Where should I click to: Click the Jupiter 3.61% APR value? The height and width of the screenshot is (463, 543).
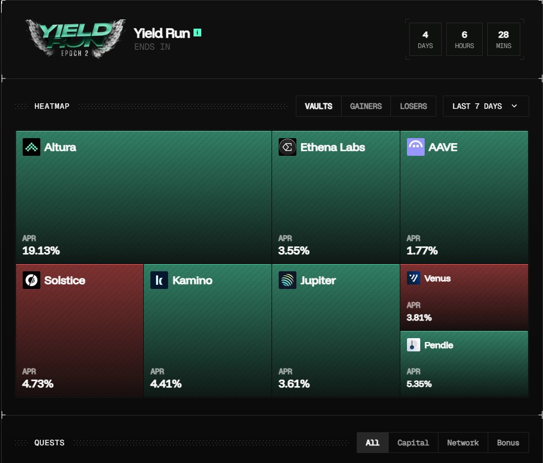point(294,384)
